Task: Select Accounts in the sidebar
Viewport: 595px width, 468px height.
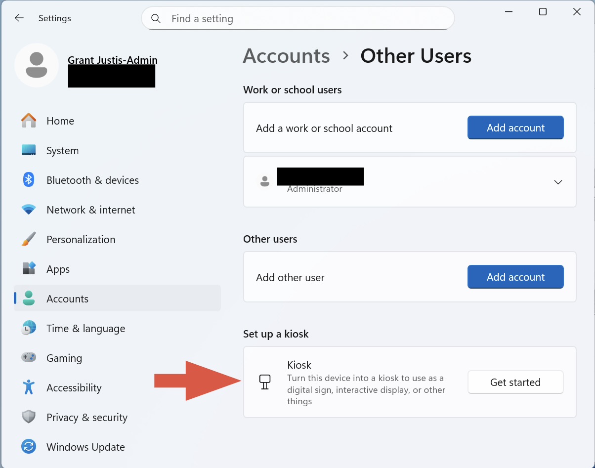Action: (x=117, y=298)
